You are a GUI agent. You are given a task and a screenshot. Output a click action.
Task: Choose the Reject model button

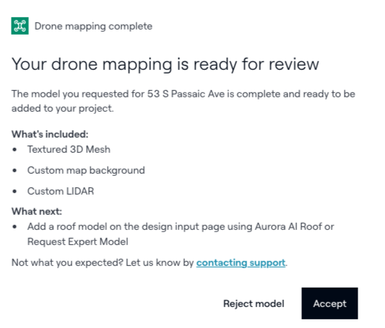tap(254, 303)
